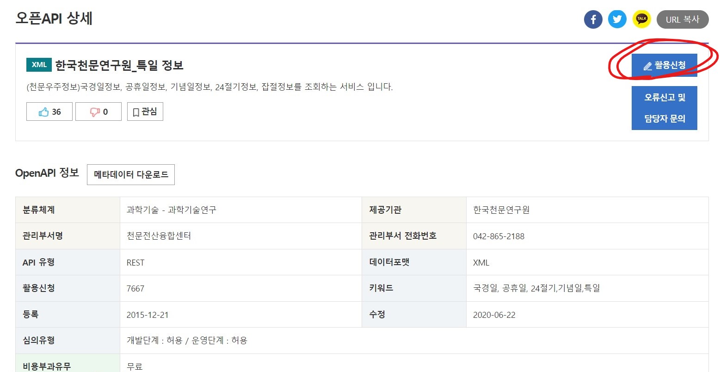Select the API 유형 header cell

(68, 262)
